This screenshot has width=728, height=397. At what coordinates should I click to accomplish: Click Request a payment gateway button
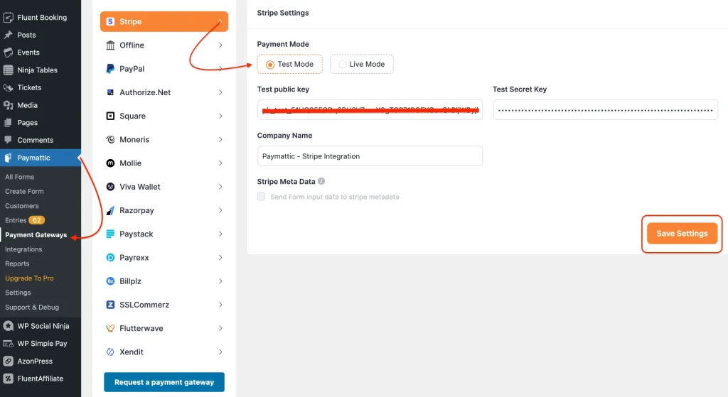[x=164, y=382]
